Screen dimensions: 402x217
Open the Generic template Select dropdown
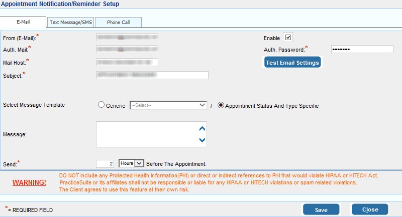pos(168,105)
